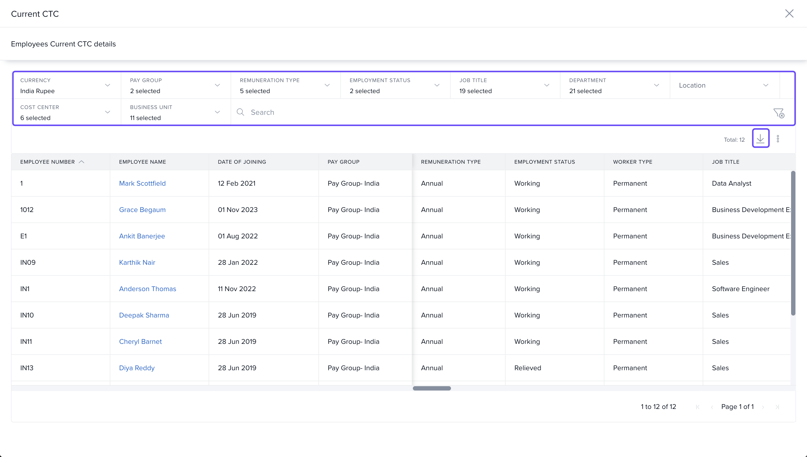Click the Employment Status column header

click(x=545, y=162)
